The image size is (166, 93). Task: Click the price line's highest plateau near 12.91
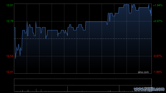(x=126, y=5)
